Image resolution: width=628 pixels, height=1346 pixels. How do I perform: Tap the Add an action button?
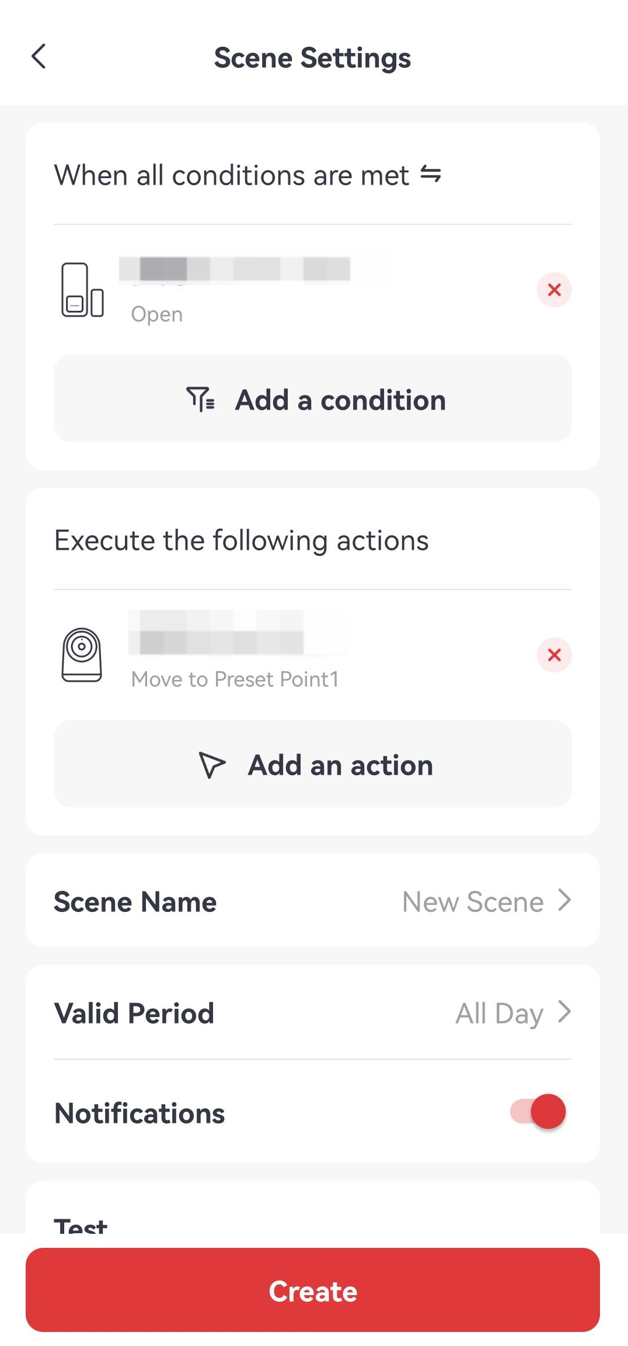tap(313, 764)
